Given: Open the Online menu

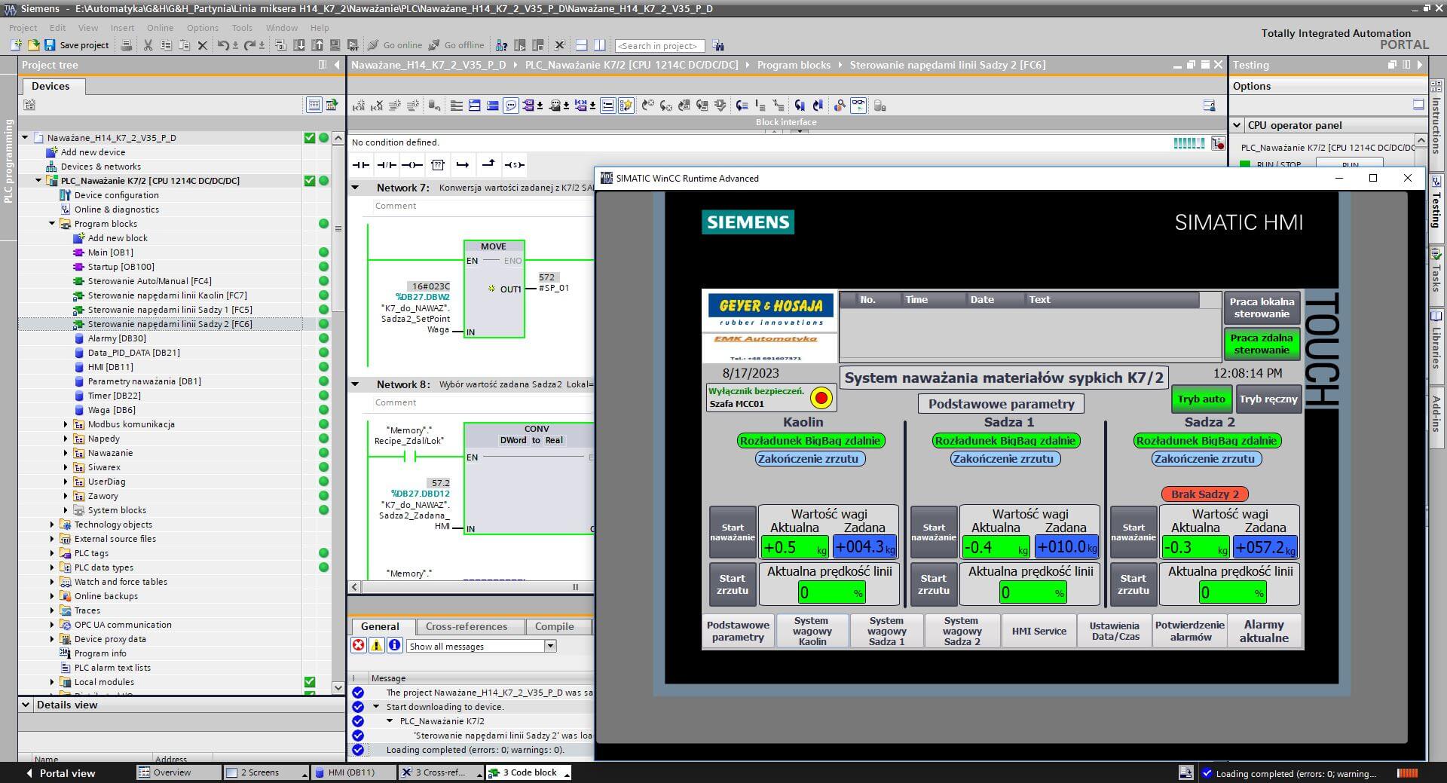Looking at the screenshot, I should click(160, 28).
